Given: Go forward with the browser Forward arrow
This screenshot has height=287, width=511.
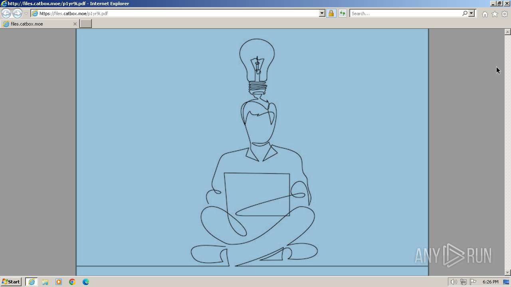Looking at the screenshot, I should [17, 13].
